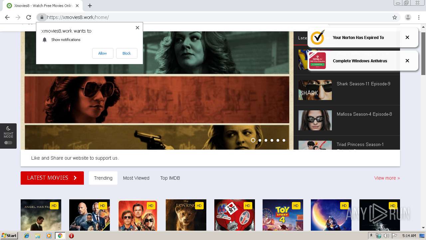Launch Internet Explorer from taskbar
Viewport: 426px width, 240px height.
(x=27, y=236)
